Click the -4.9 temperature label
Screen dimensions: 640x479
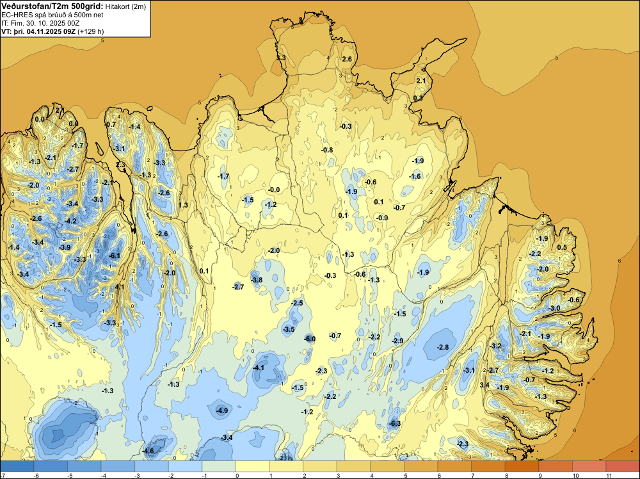pos(222,410)
